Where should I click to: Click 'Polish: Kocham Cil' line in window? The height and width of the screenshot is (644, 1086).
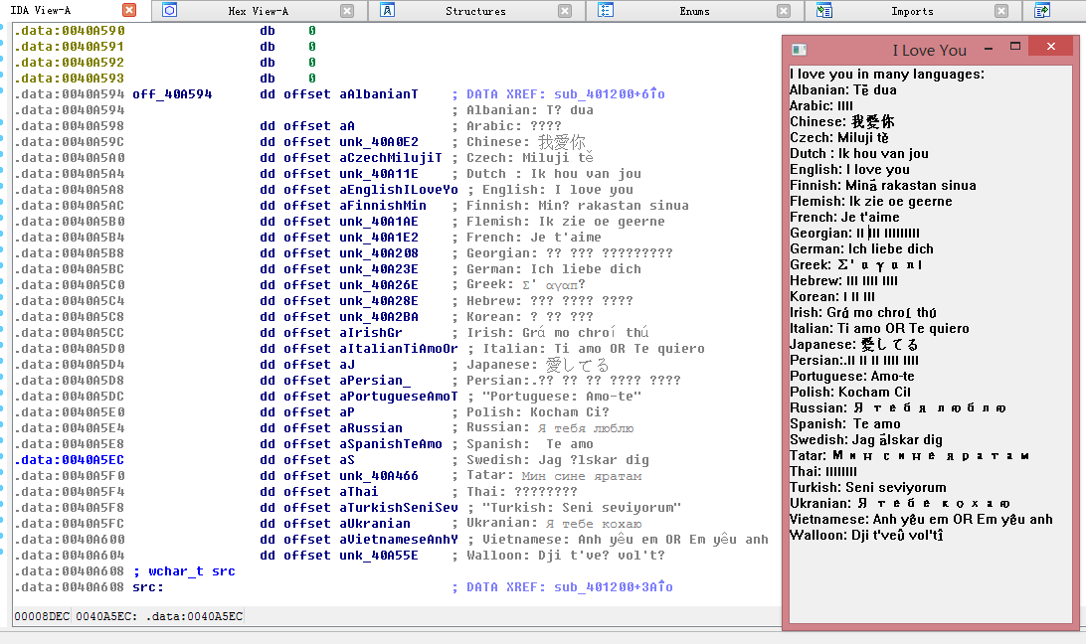(x=850, y=393)
